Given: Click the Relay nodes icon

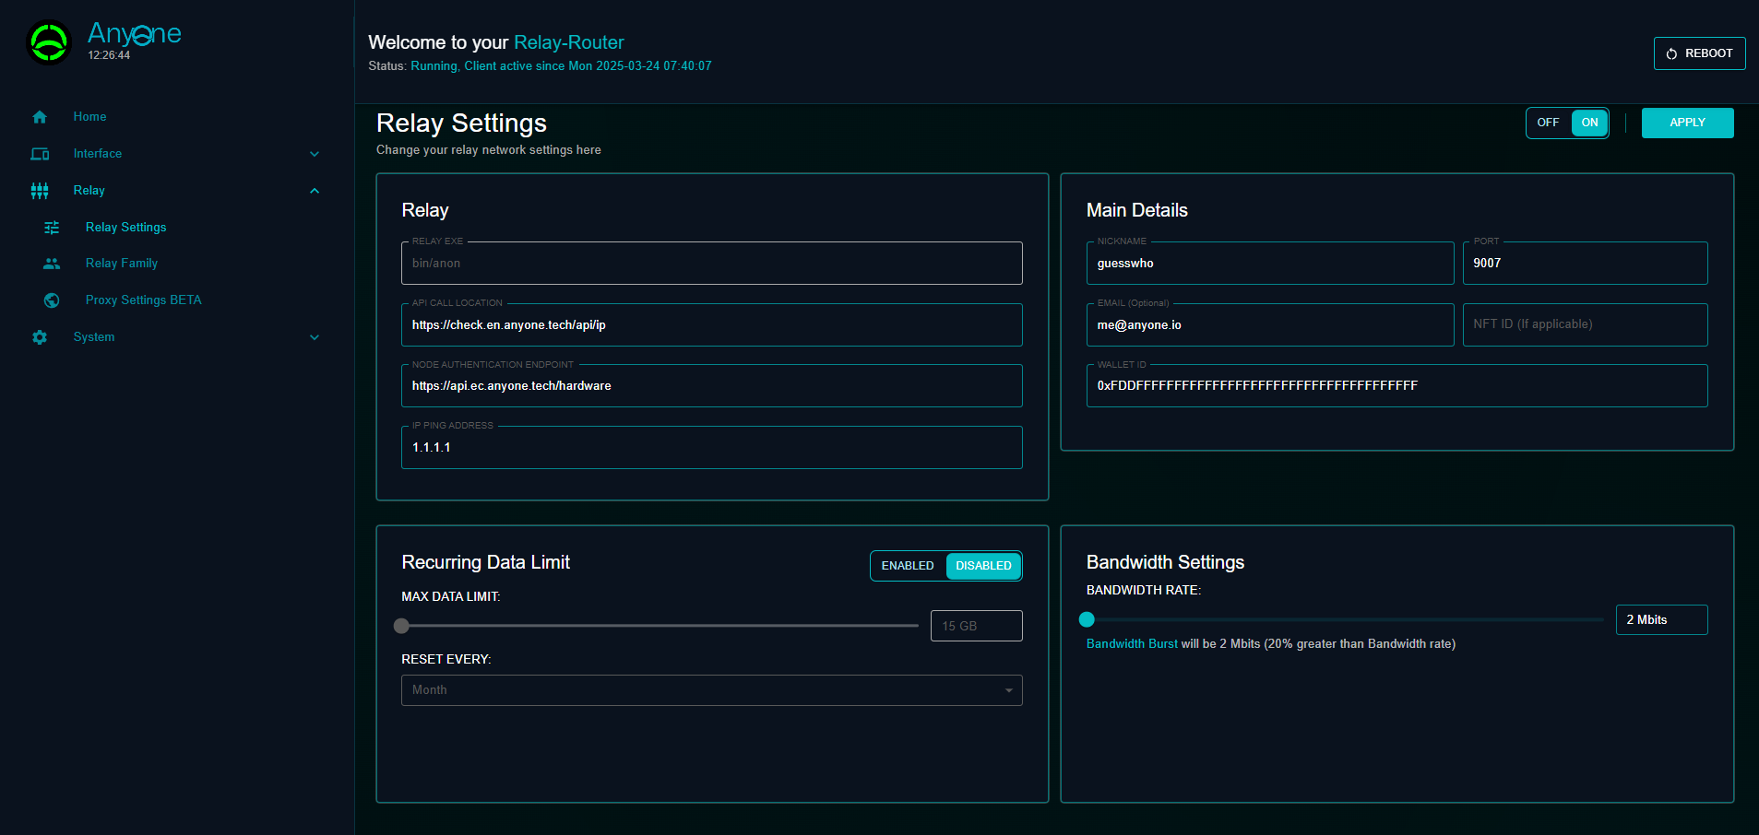Looking at the screenshot, I should (x=40, y=191).
